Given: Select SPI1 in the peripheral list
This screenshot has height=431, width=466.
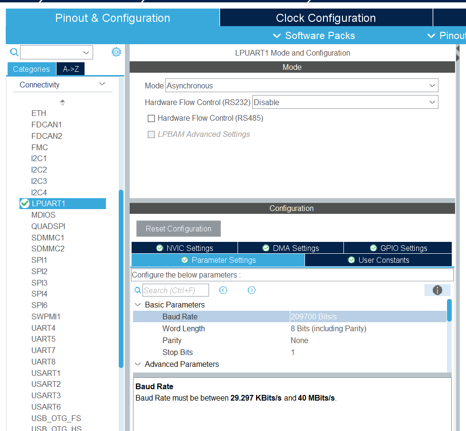Looking at the screenshot, I should click(x=39, y=260).
